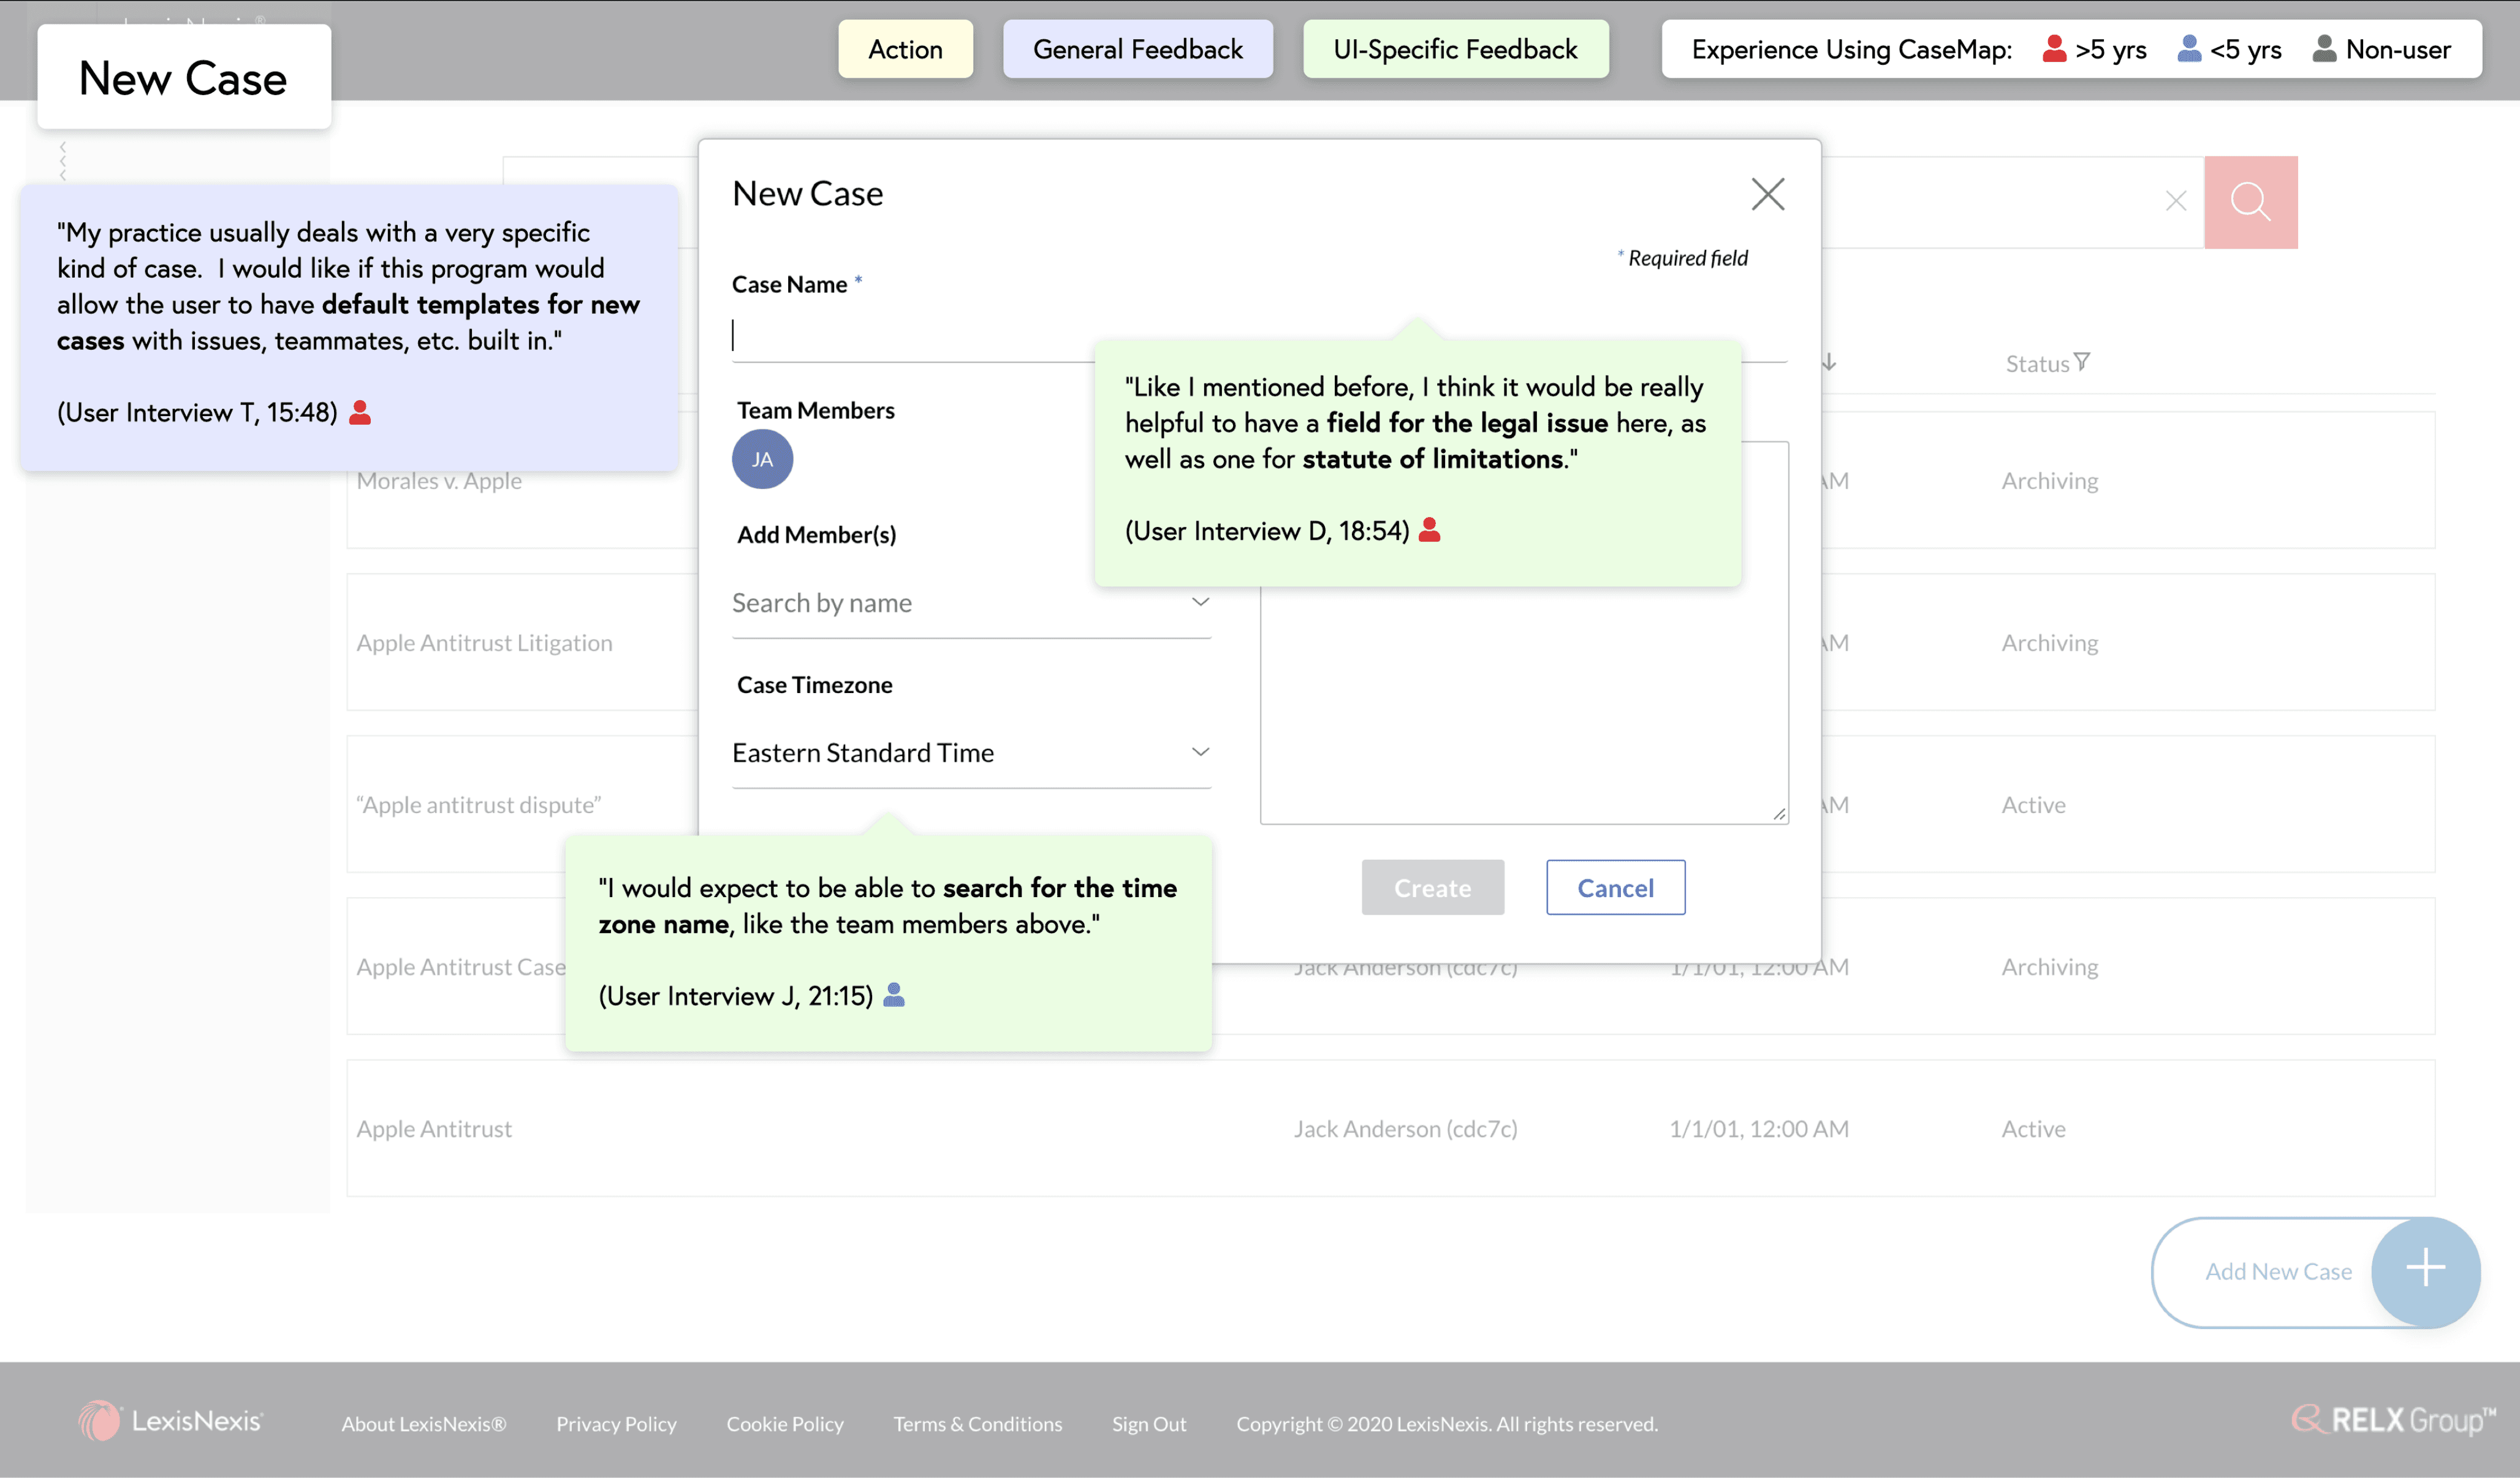This screenshot has width=2520, height=1478.
Task: Click the RELX Group logo
Action: (2392, 1420)
